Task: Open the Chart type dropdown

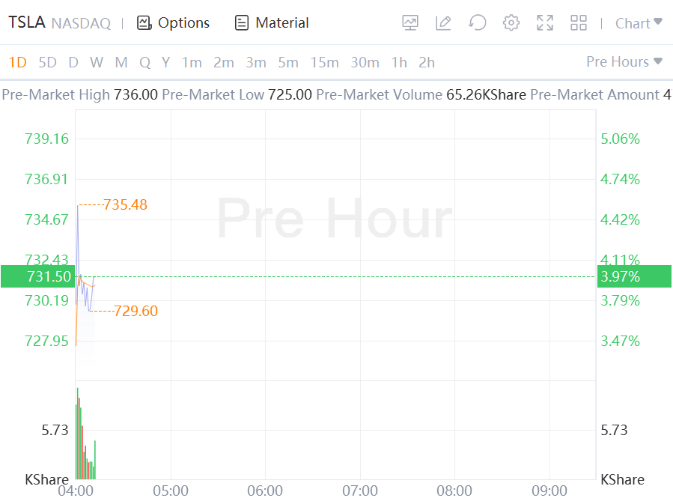Action: point(638,23)
